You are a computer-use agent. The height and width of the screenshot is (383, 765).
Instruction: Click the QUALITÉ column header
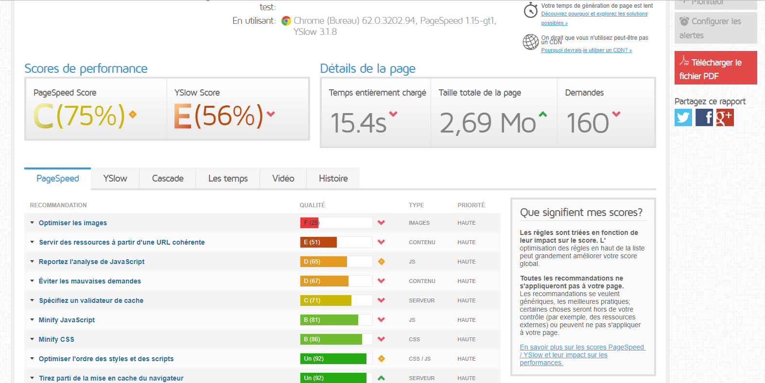tap(313, 205)
